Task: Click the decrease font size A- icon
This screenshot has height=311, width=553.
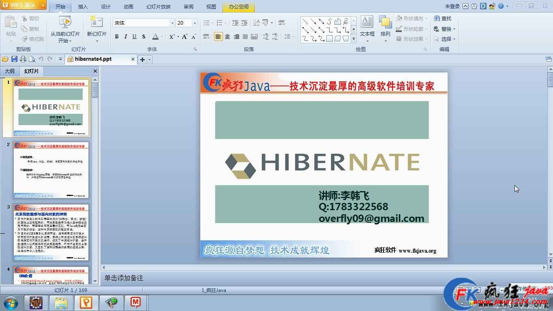Action: [x=194, y=36]
